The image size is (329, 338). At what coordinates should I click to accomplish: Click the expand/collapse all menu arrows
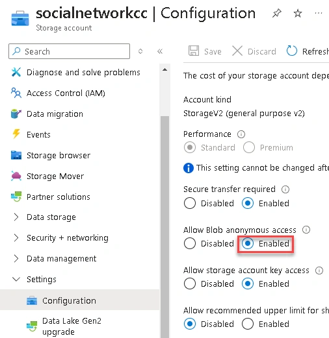point(140,51)
